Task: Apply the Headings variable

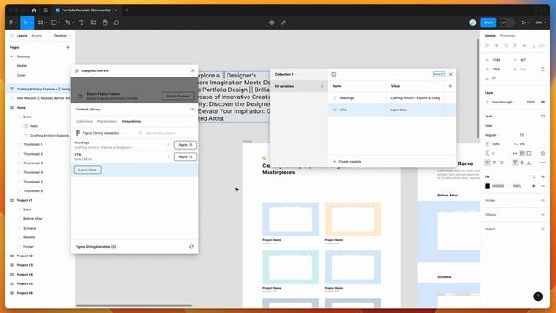Action: click(x=185, y=145)
